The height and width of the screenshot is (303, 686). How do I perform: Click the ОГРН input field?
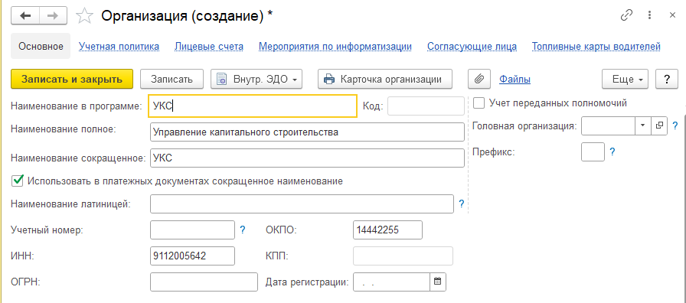pyautogui.click(x=204, y=282)
